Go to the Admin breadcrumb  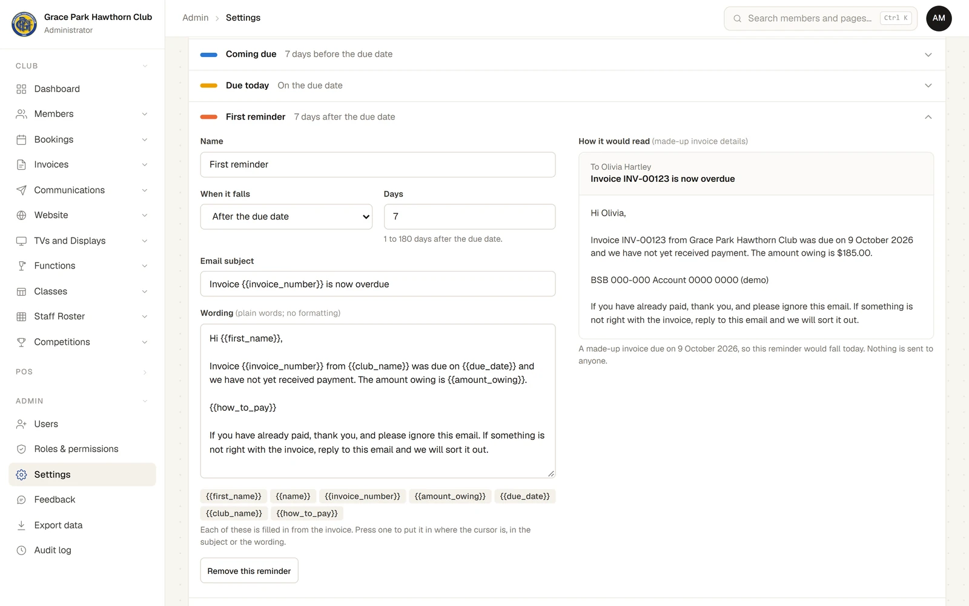(195, 18)
